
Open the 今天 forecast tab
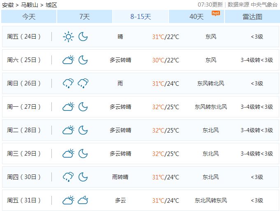coord(29,16)
